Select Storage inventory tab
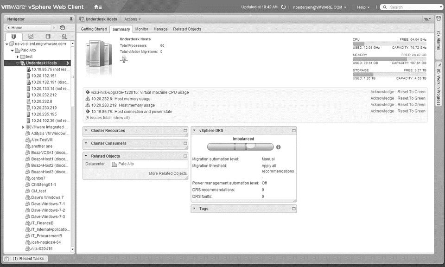Viewport: 445px width, 267px height. (48, 36)
